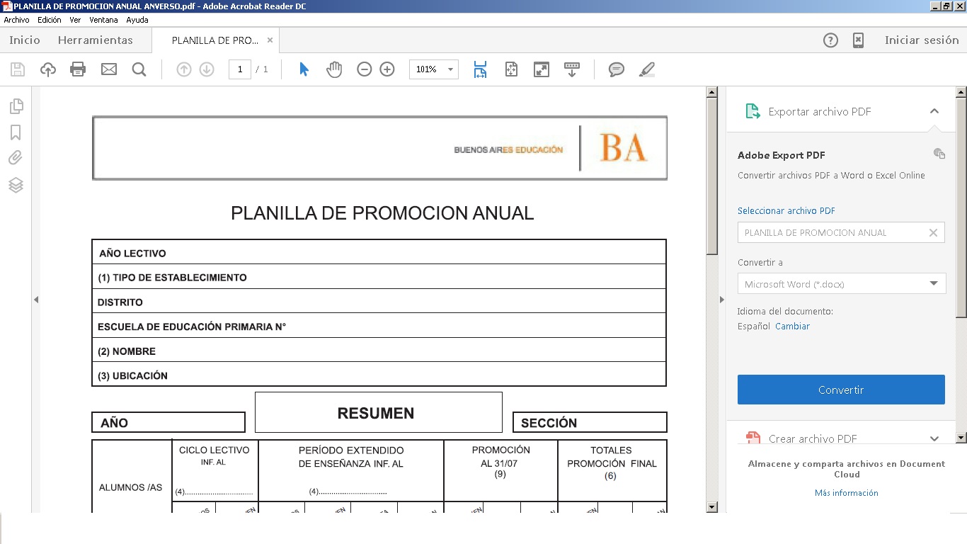Print the document
This screenshot has width=967, height=544.
pos(78,69)
